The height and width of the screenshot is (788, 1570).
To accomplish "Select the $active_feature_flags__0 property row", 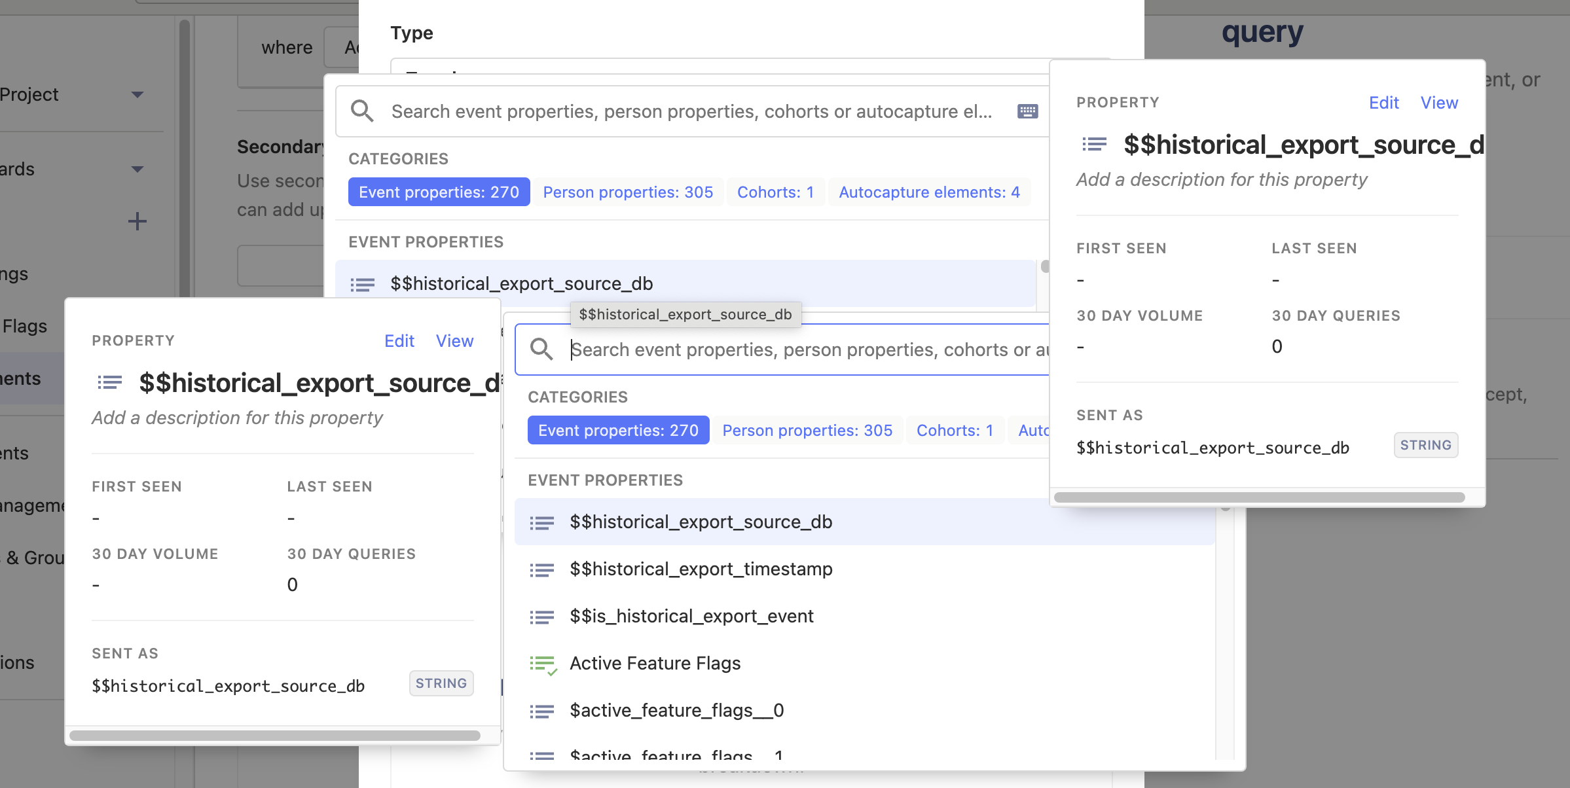I will pyautogui.click(x=676, y=711).
